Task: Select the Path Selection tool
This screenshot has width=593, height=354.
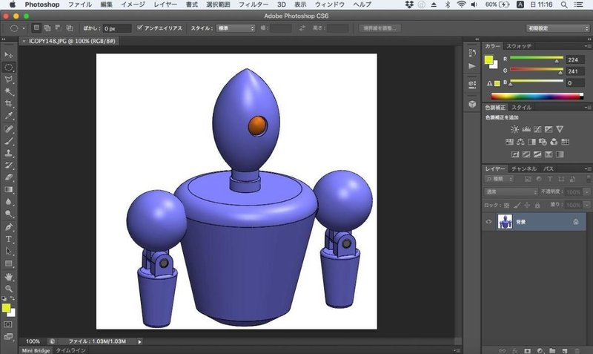Action: point(9,252)
